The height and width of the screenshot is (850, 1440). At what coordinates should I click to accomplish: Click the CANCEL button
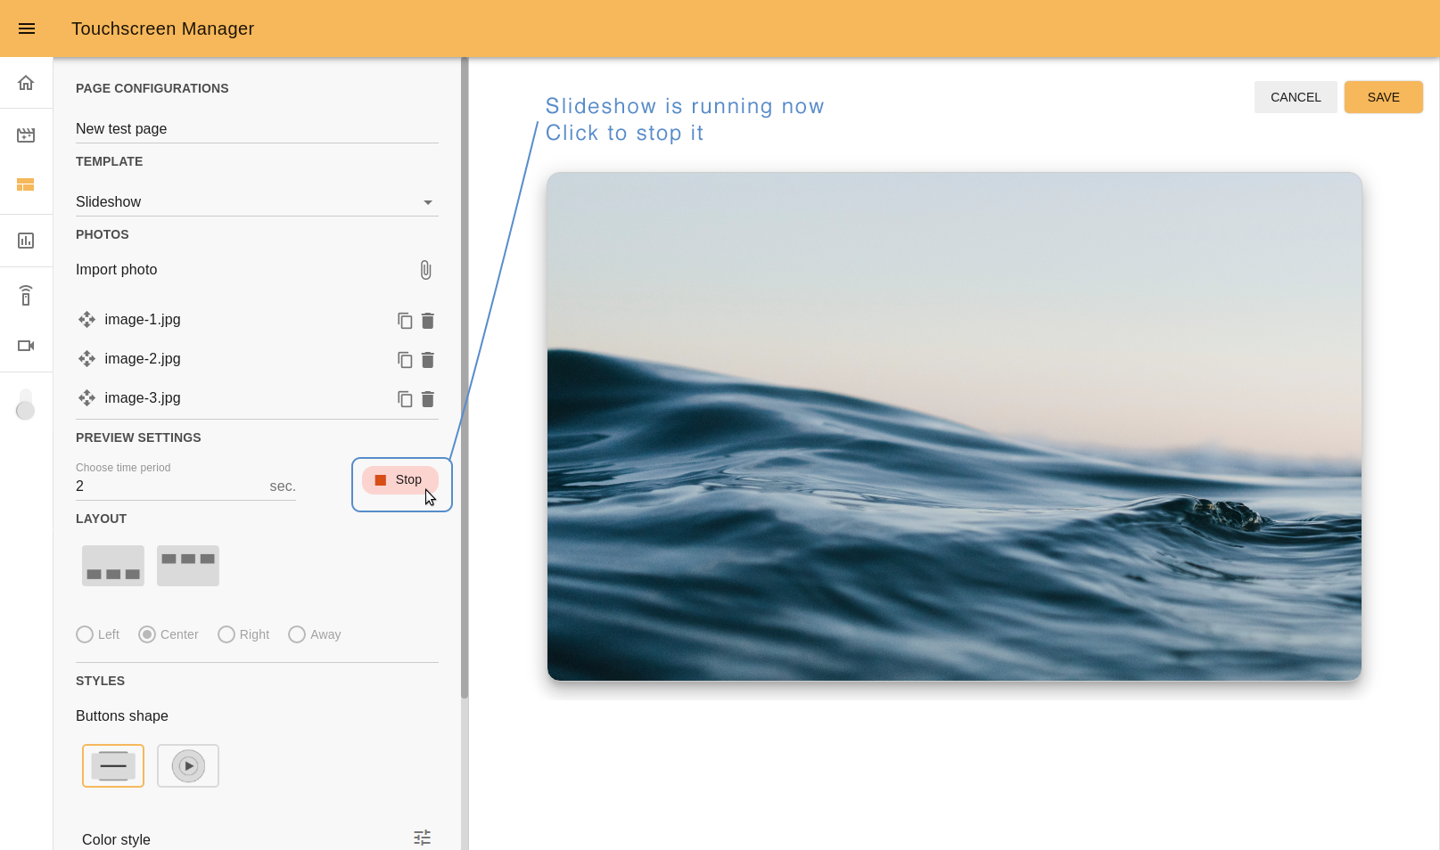pos(1296,97)
